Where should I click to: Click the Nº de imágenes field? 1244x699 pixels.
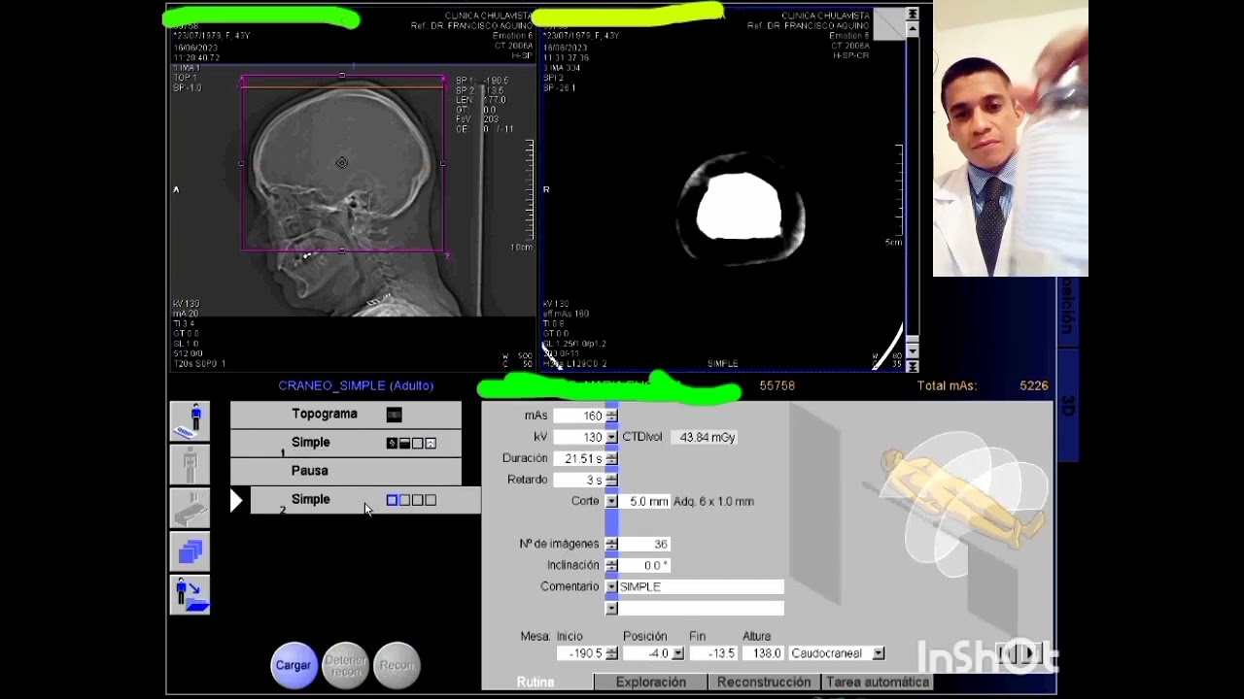(644, 544)
